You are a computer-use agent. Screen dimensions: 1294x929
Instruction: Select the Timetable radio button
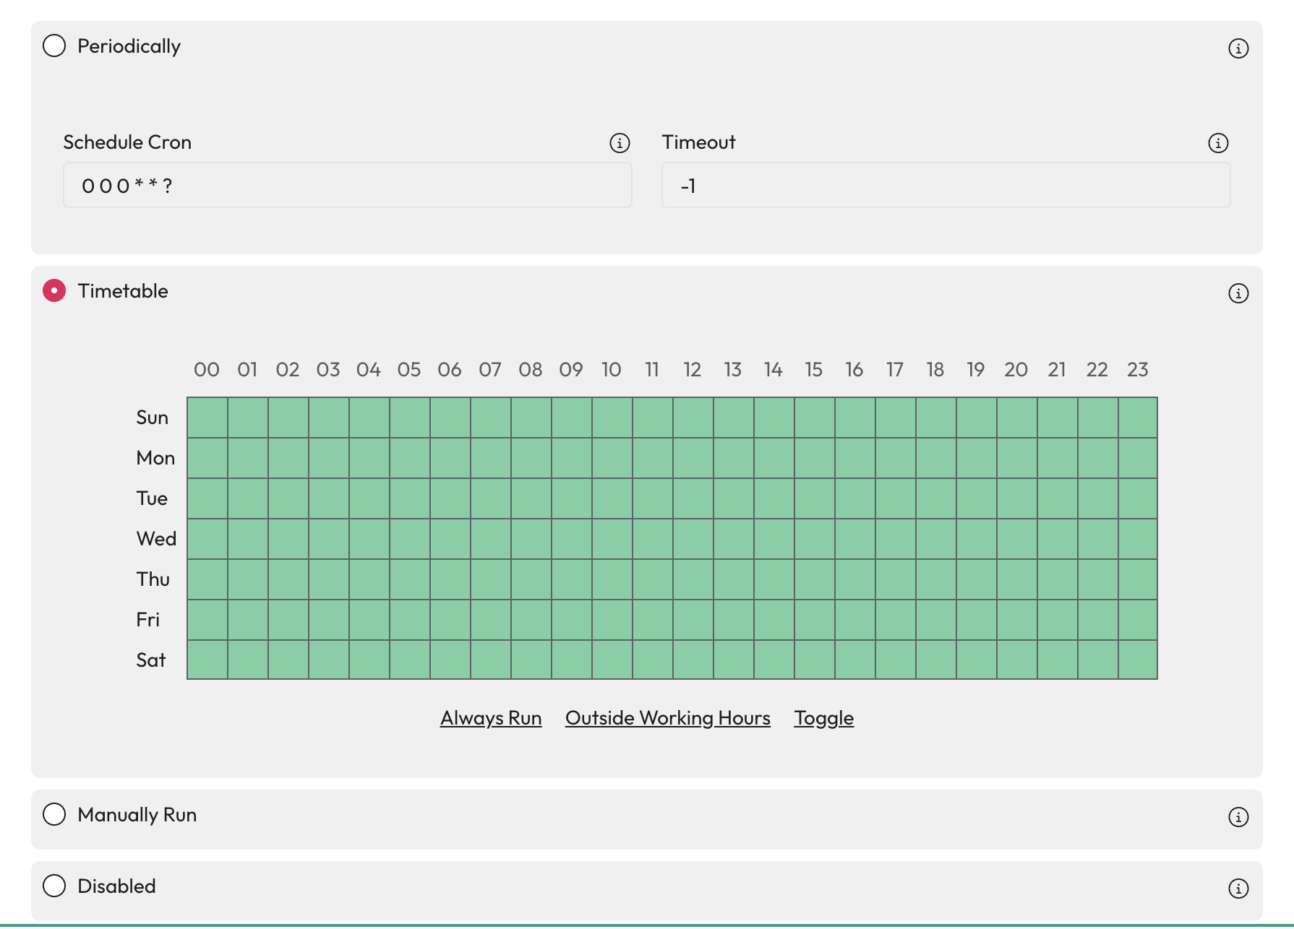(x=54, y=290)
